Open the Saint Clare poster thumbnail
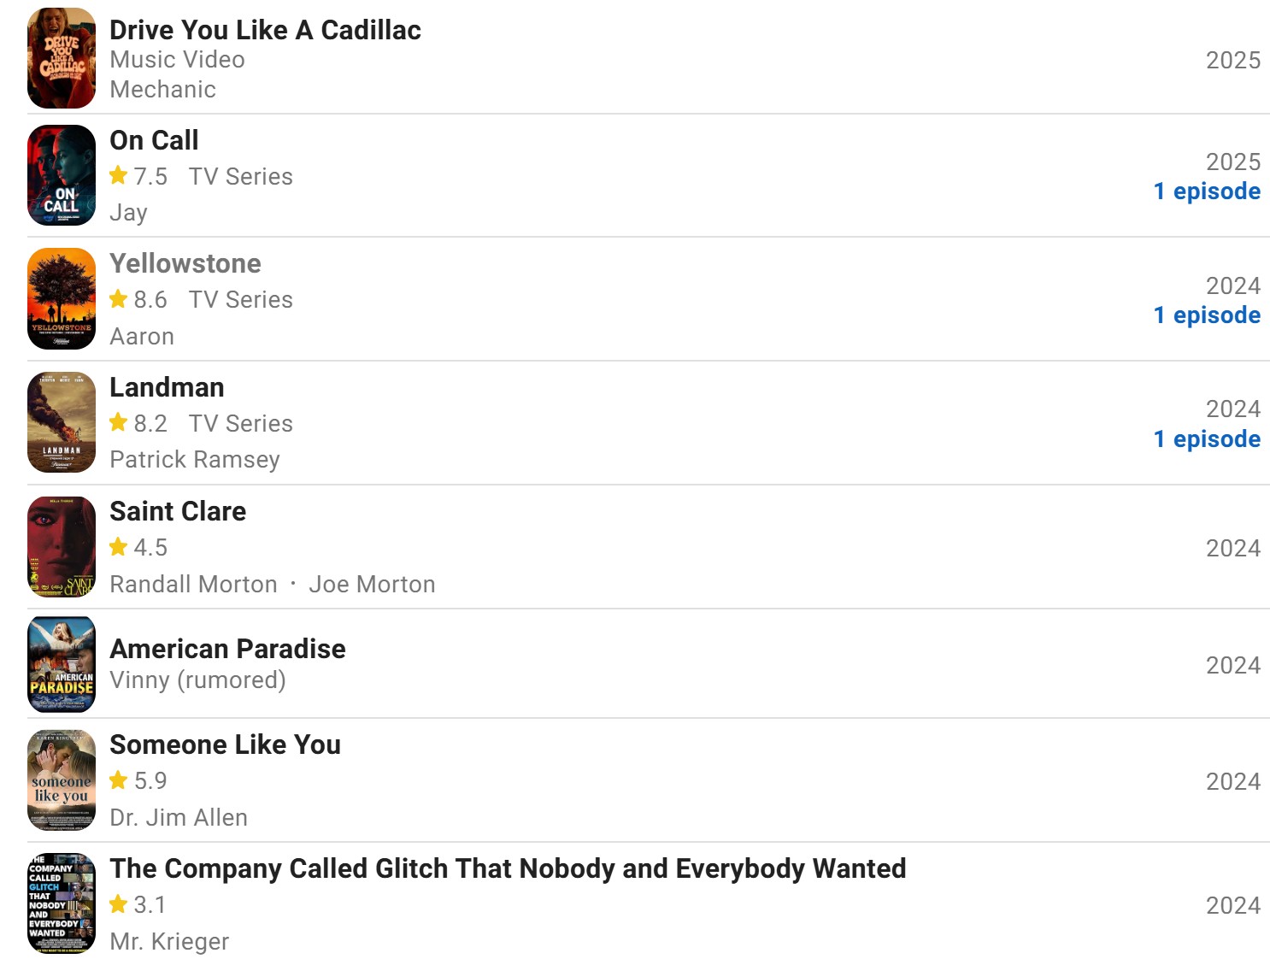Screen dimensions: 1270x959 62,547
